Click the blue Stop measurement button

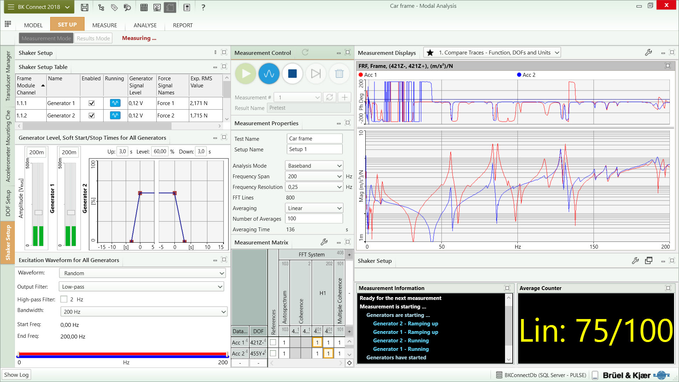(x=292, y=74)
